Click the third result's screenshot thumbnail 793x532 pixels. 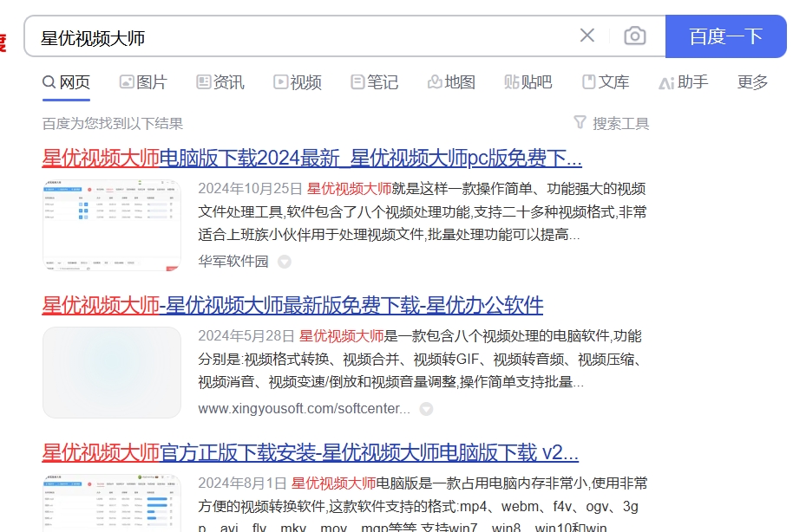[x=112, y=503]
